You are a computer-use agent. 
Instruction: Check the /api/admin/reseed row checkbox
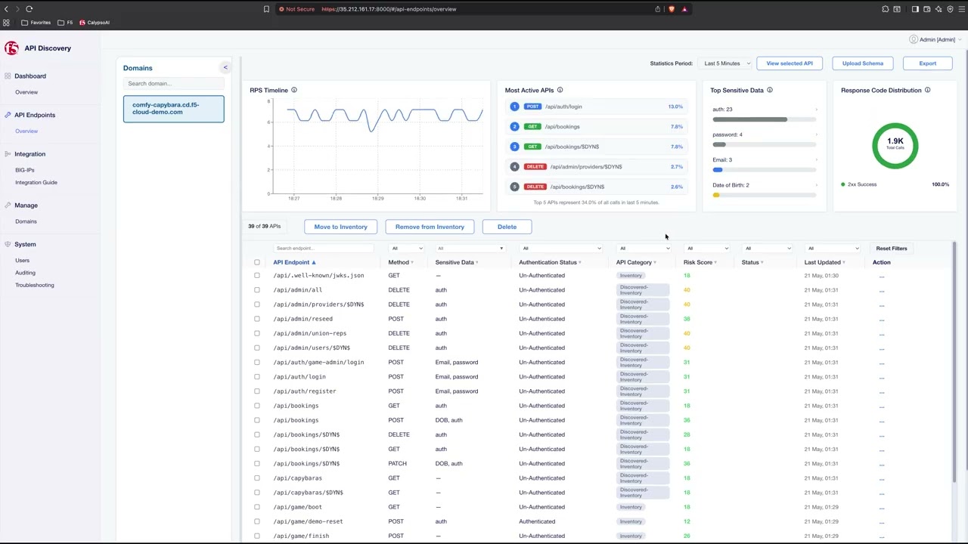click(x=257, y=319)
